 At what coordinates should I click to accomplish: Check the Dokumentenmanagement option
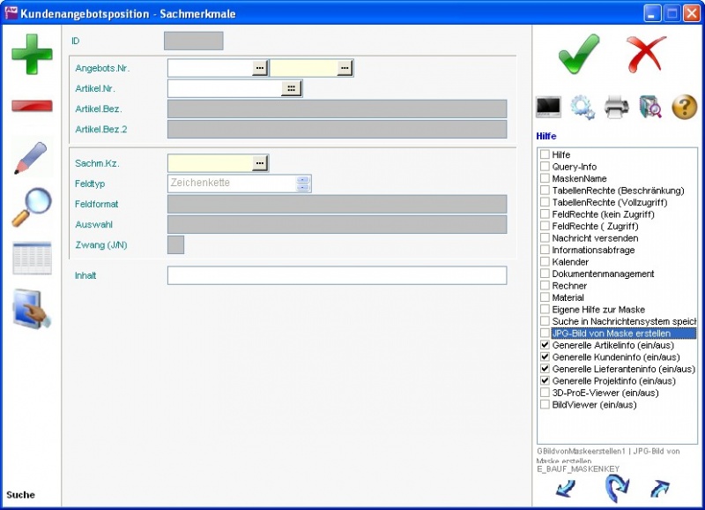[545, 274]
